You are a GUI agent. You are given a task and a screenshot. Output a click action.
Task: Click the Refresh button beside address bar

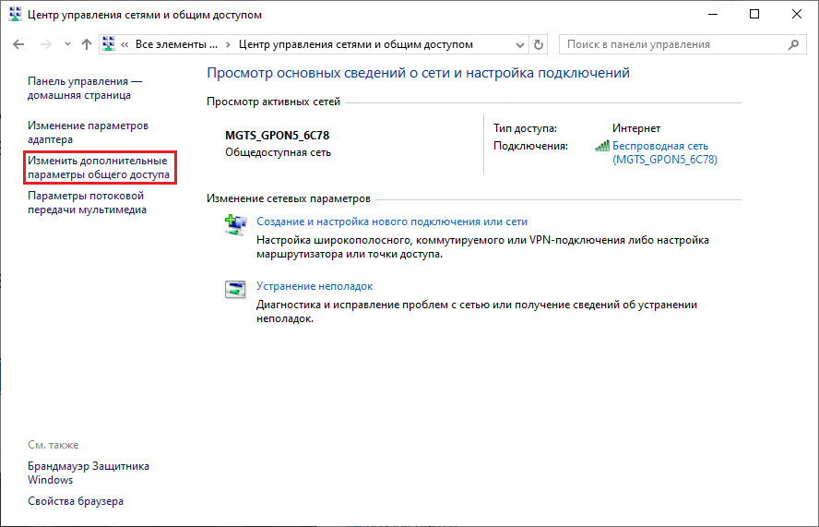click(x=539, y=44)
